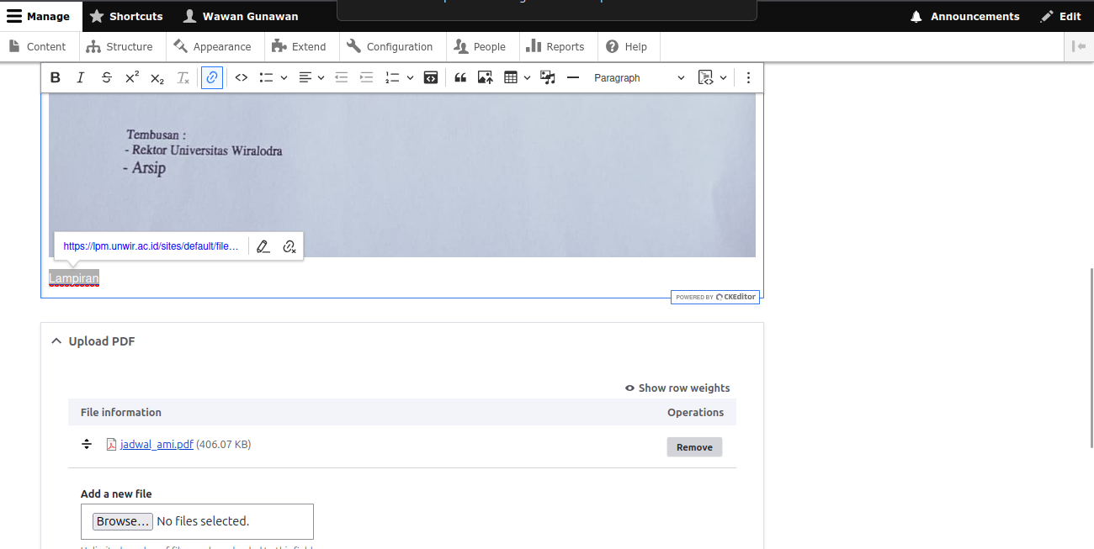This screenshot has height=549, width=1094.
Task: Edit the link in the balloon popup
Action: point(263,246)
